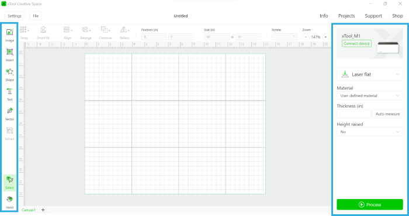Click the Smart fill icon

43,33
